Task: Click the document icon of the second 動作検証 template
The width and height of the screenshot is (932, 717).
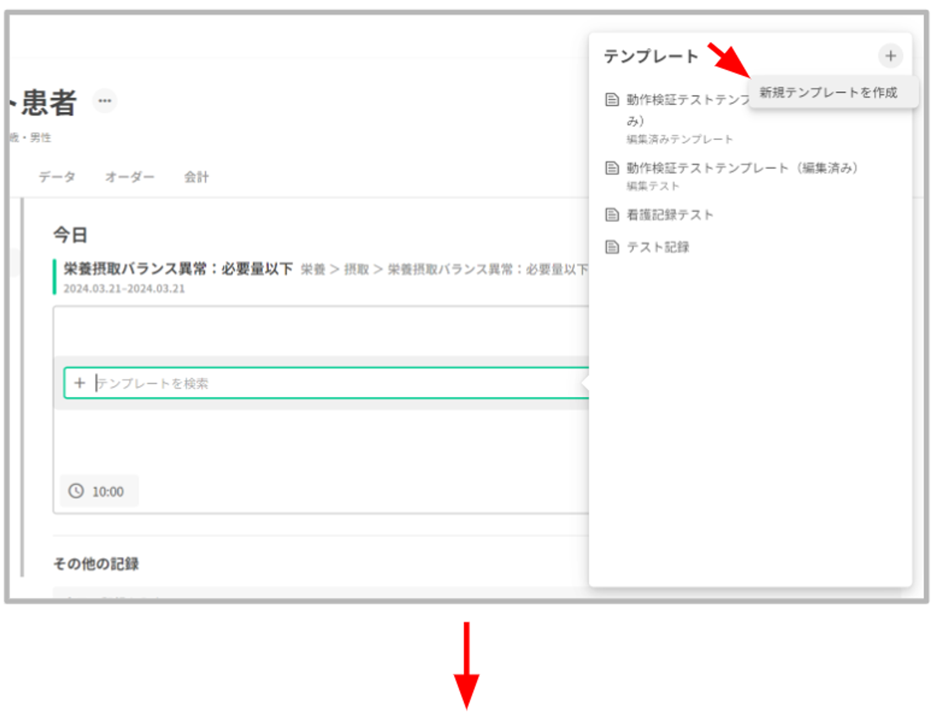Action: [x=612, y=168]
